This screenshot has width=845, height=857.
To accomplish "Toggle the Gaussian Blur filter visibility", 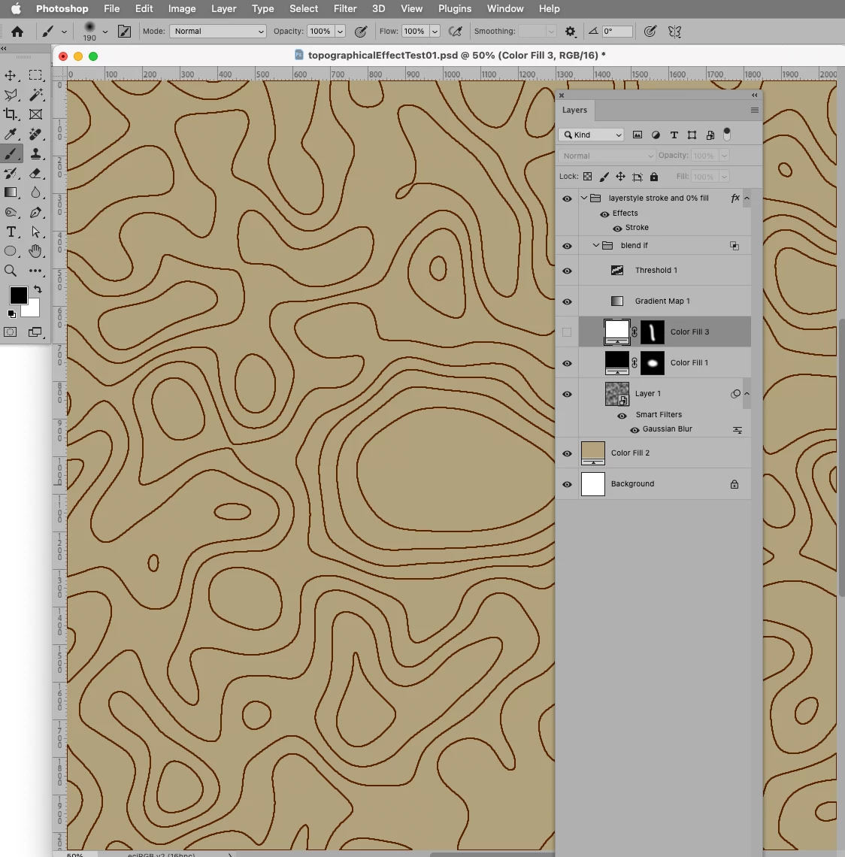I will click(635, 430).
